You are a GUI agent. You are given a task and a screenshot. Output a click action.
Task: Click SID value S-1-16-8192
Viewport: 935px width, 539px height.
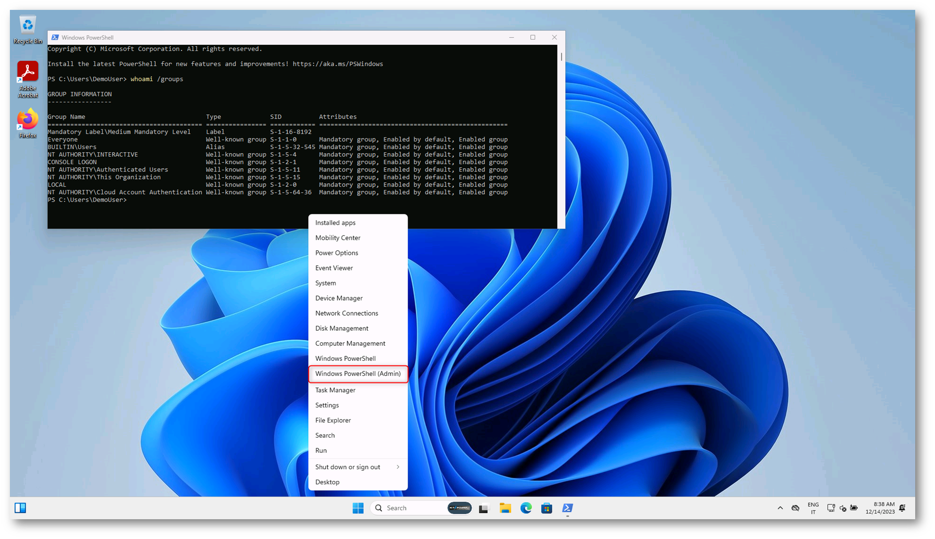291,131
